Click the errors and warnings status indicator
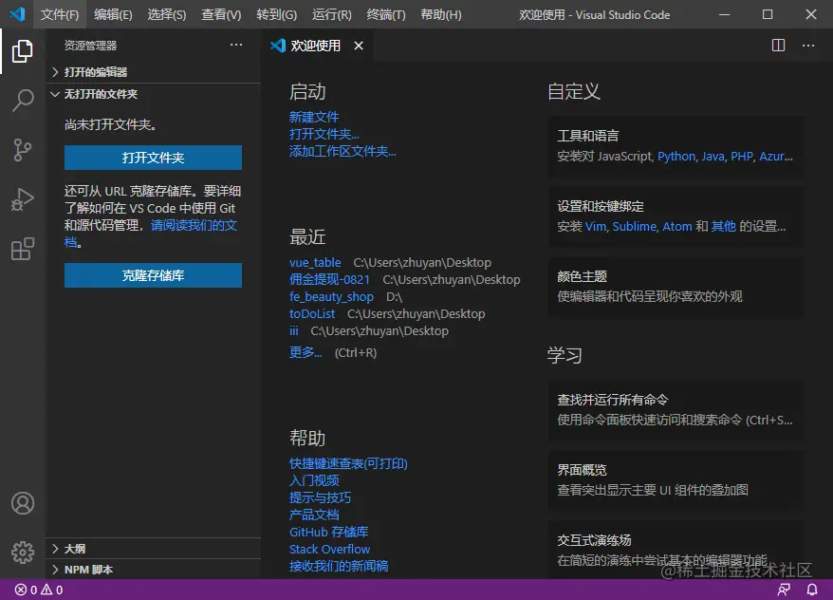The height and width of the screenshot is (600, 833). click(39, 590)
